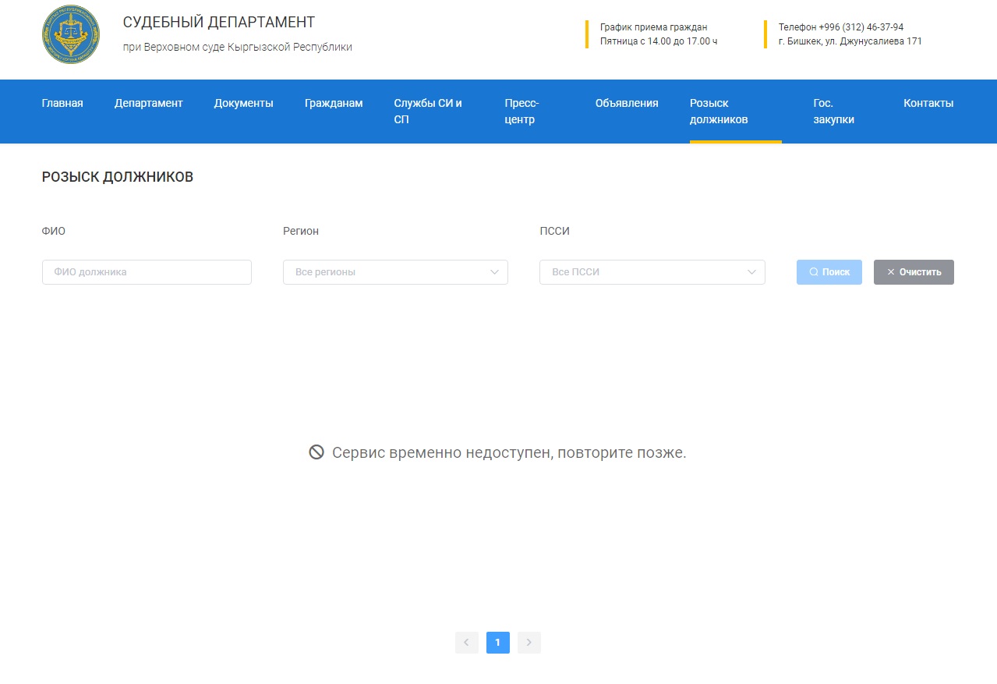
Task: Open the Объявления navigation item
Action: [627, 103]
